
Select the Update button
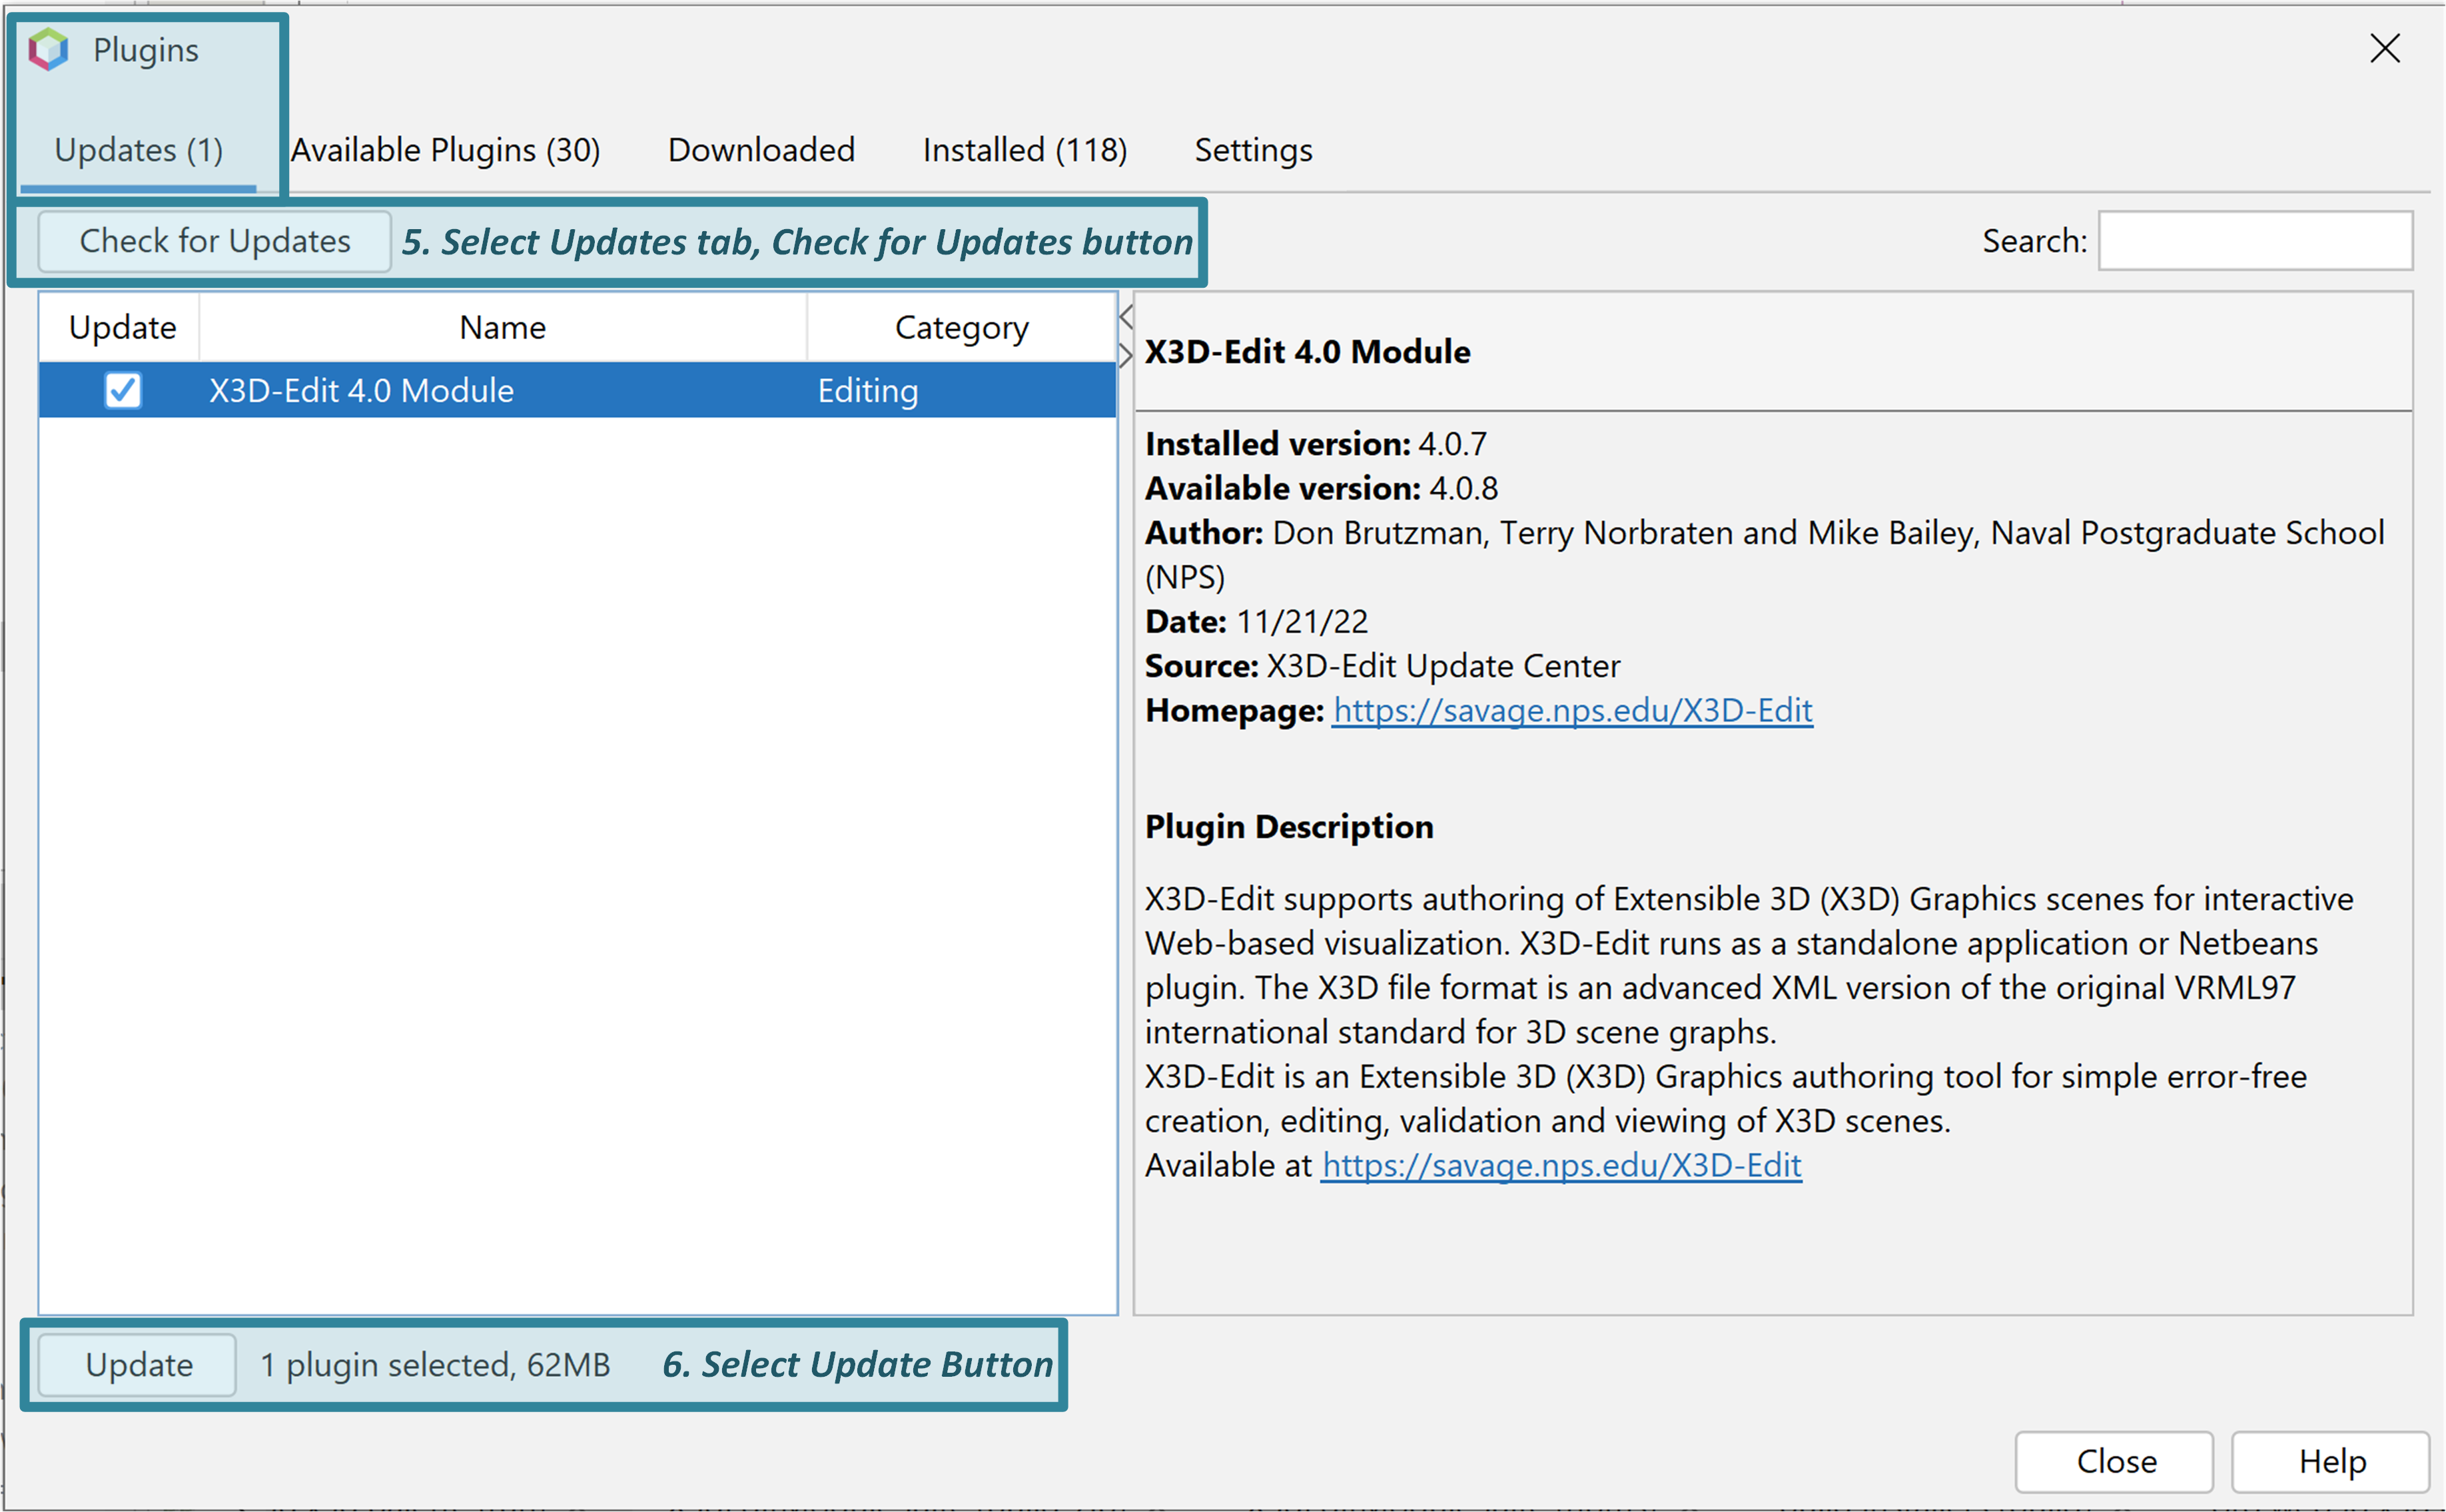coord(136,1364)
